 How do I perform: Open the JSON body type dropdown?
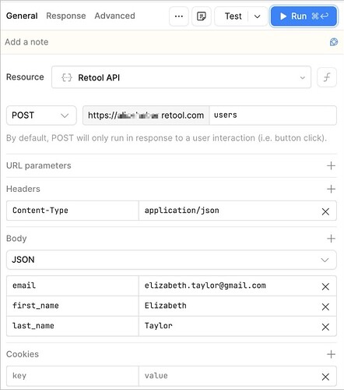click(x=171, y=260)
